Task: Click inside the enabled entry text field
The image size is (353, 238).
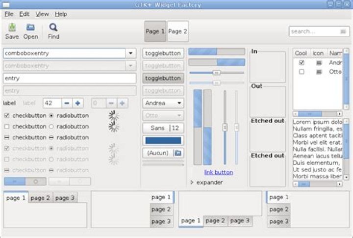Action: pyautogui.click(x=70, y=78)
